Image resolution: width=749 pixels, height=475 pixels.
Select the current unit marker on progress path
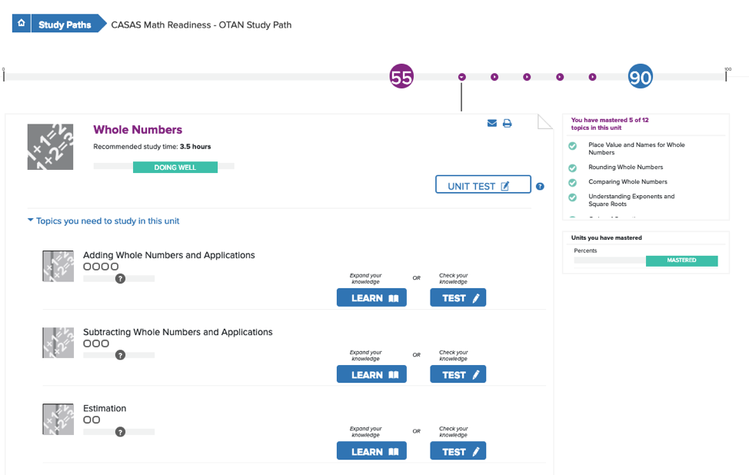coord(461,77)
